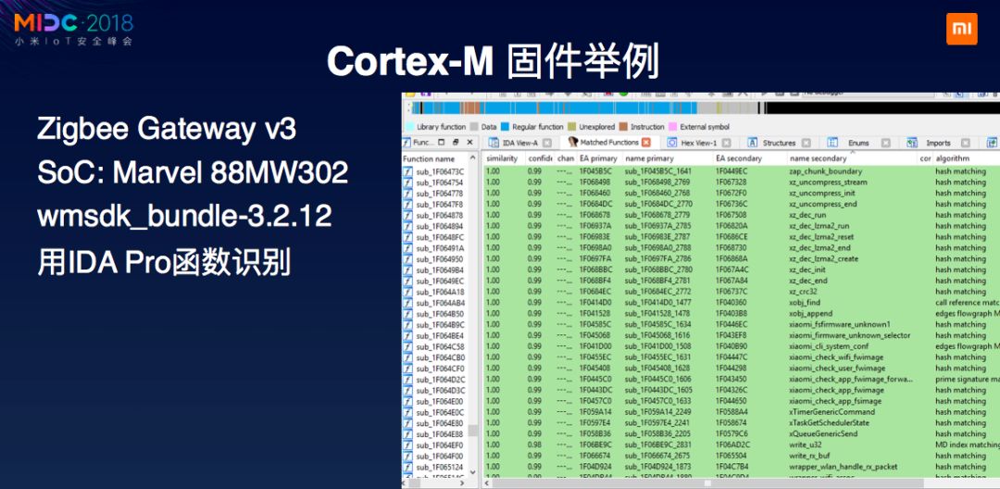Screen dimensions: 1000x489
Task: Click the MIDC 2018 logo
Action: [73, 29]
